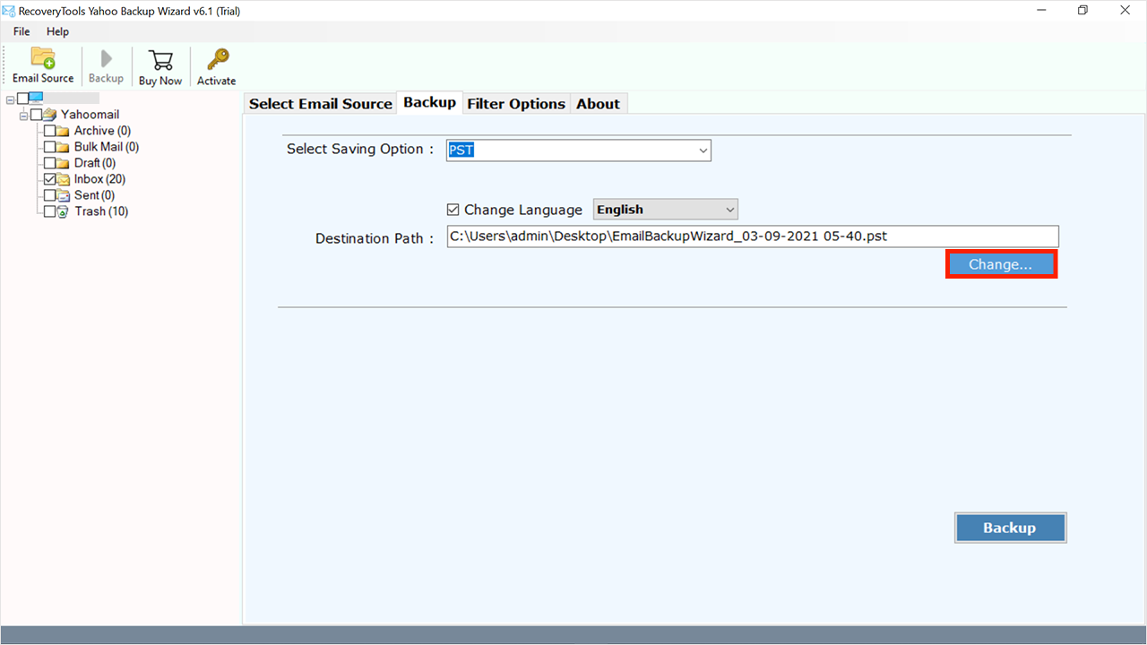Image resolution: width=1147 pixels, height=645 pixels.
Task: Click the blue Backup button
Action: coord(1010,528)
